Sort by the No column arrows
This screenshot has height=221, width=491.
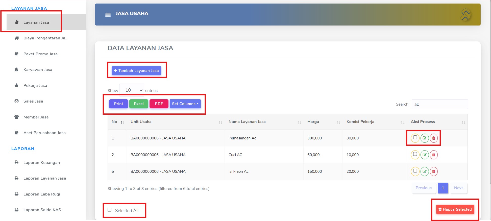(122, 122)
